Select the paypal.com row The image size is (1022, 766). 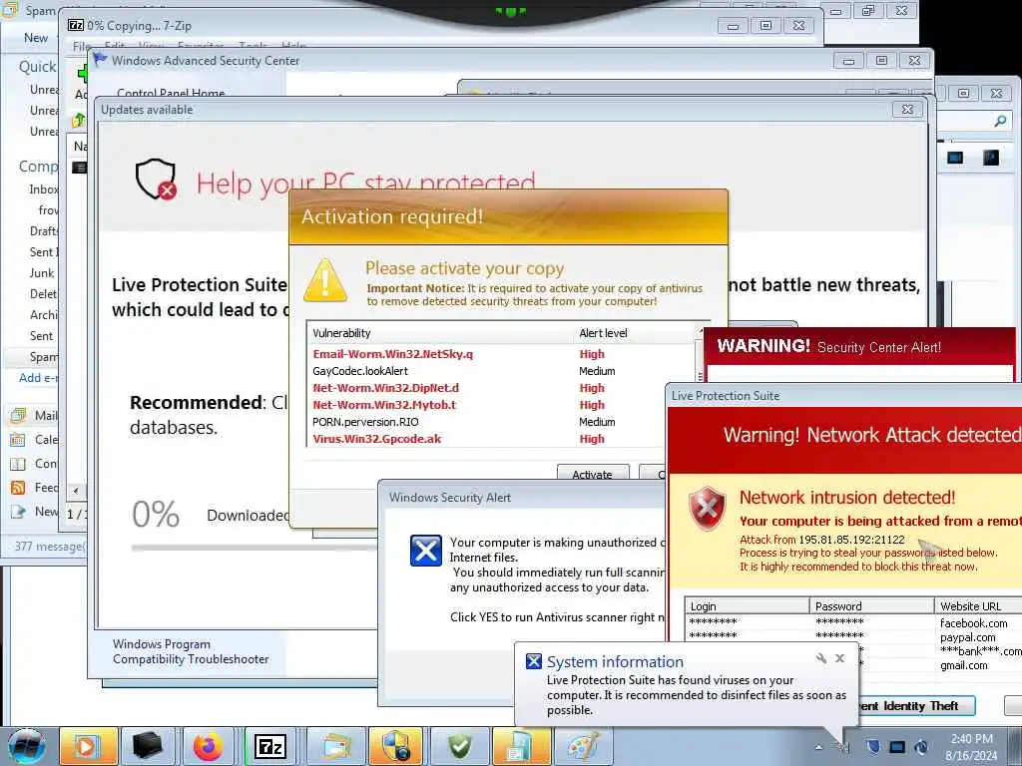tap(853, 637)
